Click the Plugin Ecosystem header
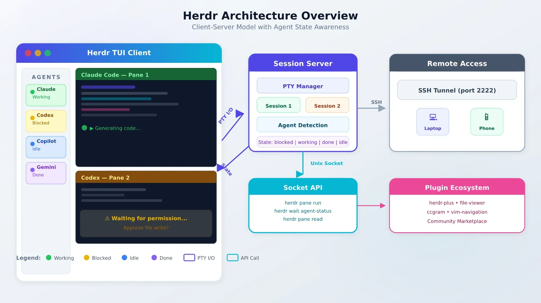The image size is (541, 303). (x=457, y=187)
